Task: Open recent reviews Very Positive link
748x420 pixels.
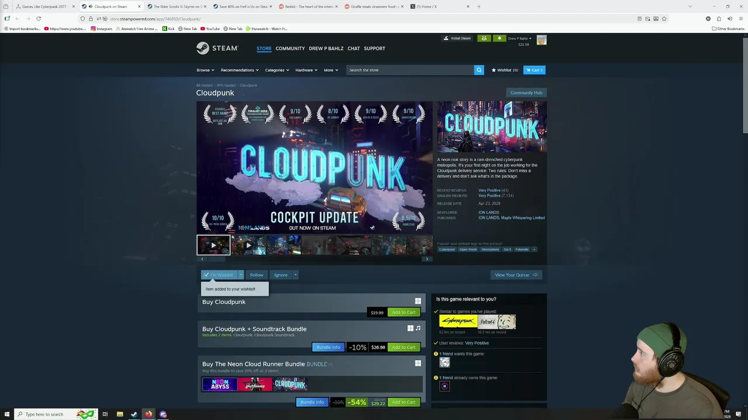Action: (x=489, y=190)
